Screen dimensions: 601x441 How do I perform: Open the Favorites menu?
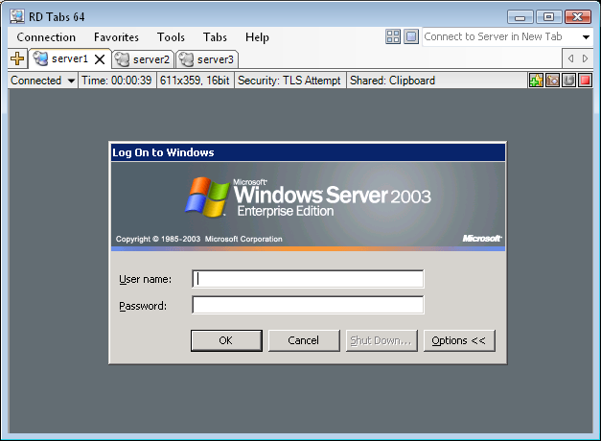(116, 37)
